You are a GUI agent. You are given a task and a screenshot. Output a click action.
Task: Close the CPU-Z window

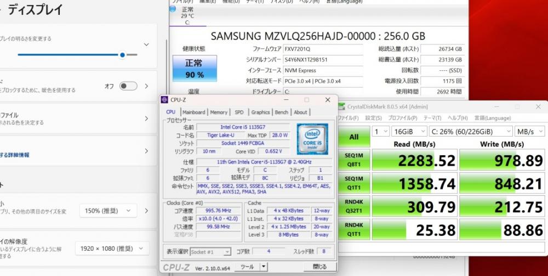point(328,100)
